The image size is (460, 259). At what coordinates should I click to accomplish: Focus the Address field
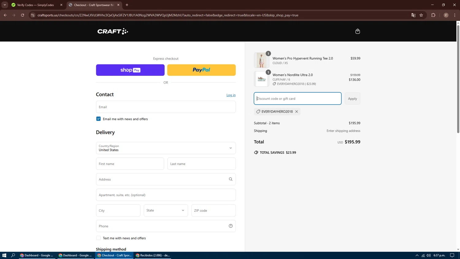166,179
